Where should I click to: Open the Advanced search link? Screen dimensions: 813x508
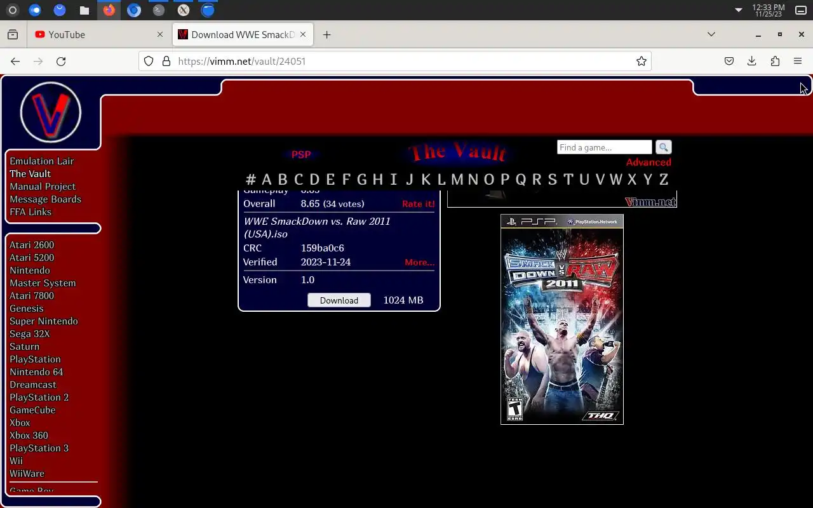coord(648,162)
